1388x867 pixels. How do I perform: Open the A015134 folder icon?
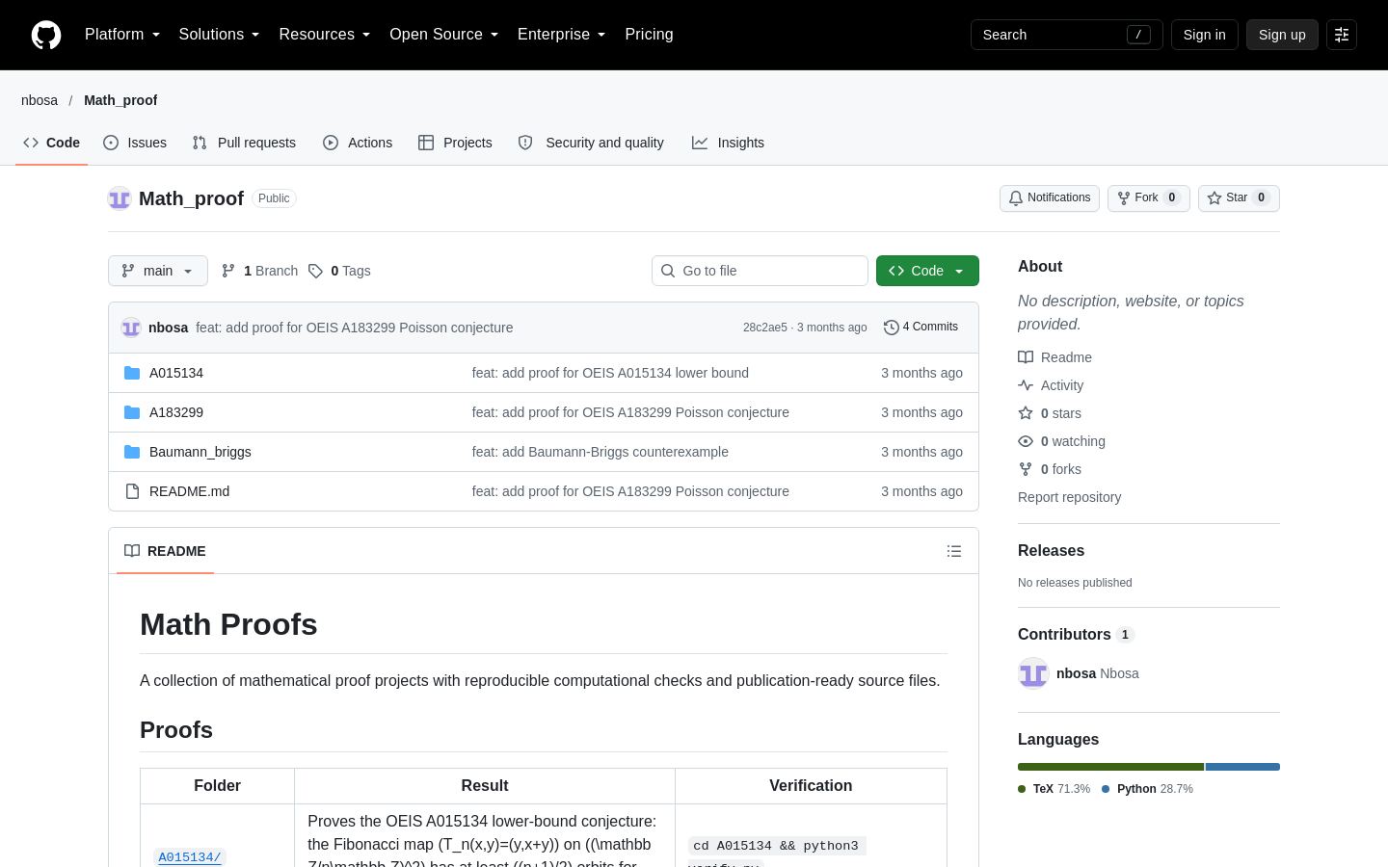coord(132,373)
